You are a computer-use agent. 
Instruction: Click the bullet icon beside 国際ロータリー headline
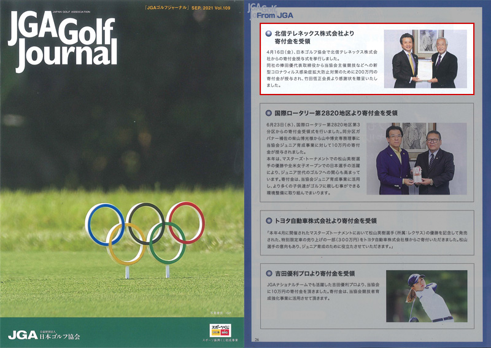pyautogui.click(x=268, y=113)
